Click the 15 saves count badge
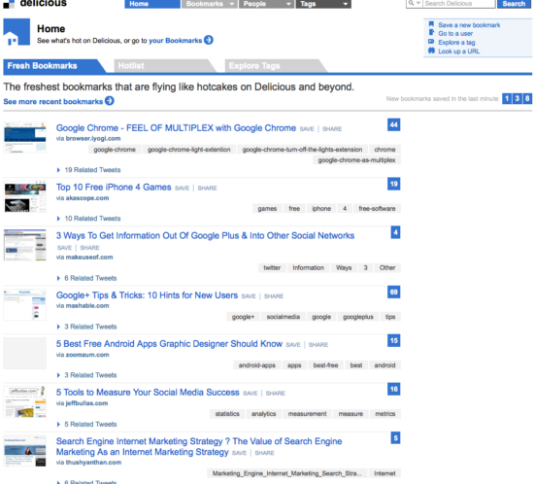This screenshot has width=534, height=484. click(393, 340)
